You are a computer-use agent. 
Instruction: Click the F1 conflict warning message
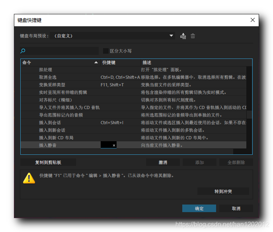coord(107,175)
